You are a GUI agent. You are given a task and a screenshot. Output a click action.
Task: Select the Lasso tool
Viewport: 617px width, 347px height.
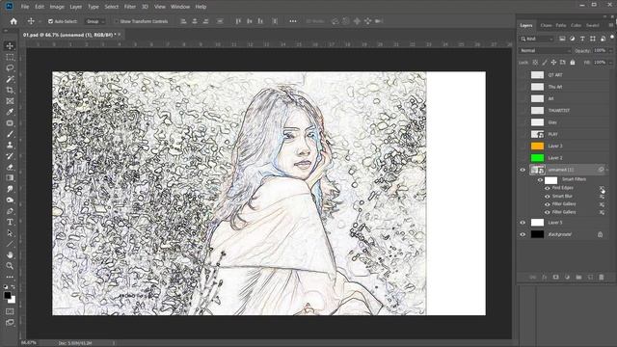point(10,68)
